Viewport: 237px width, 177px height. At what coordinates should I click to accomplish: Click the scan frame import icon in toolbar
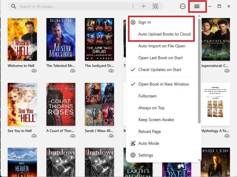pos(156,6)
